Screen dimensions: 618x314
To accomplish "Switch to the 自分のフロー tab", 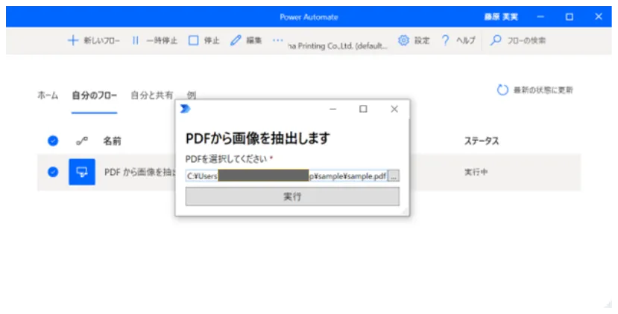I will pyautogui.click(x=94, y=96).
